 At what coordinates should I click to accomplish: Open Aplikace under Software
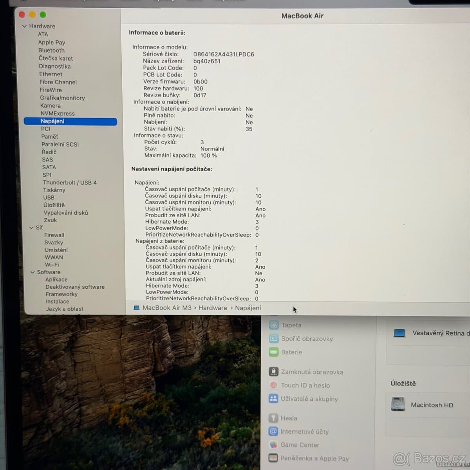coord(56,280)
